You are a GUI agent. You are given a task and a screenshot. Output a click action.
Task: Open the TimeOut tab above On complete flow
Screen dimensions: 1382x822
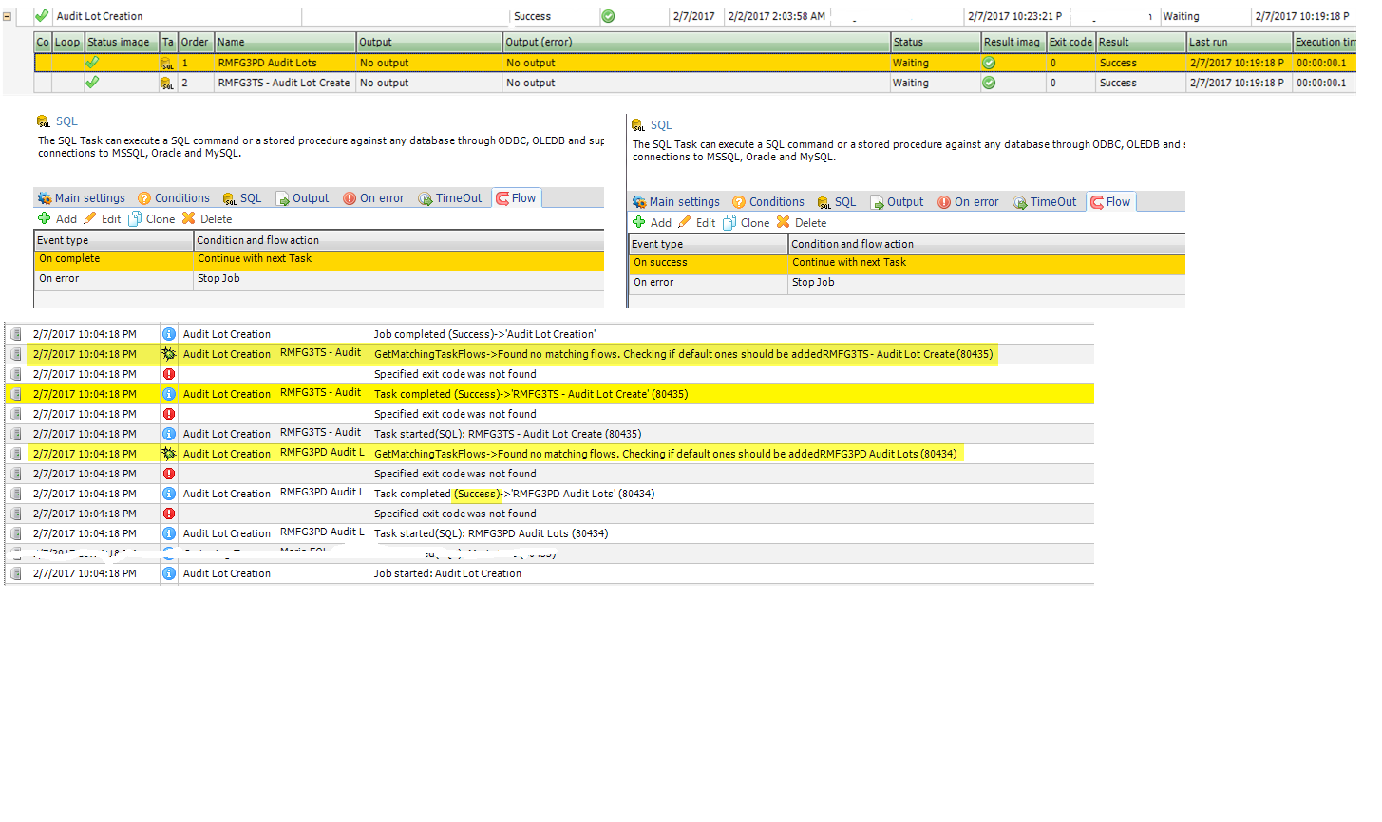tap(450, 198)
